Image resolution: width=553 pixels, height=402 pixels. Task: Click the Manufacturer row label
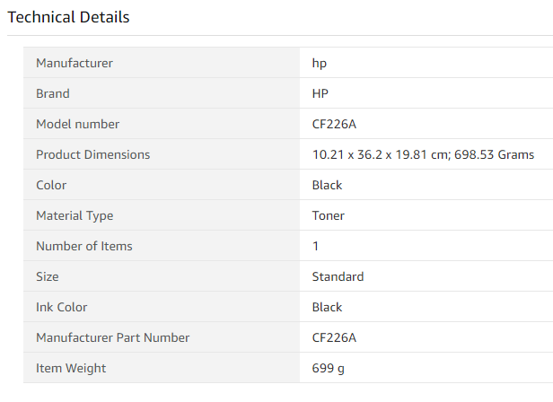click(x=75, y=63)
